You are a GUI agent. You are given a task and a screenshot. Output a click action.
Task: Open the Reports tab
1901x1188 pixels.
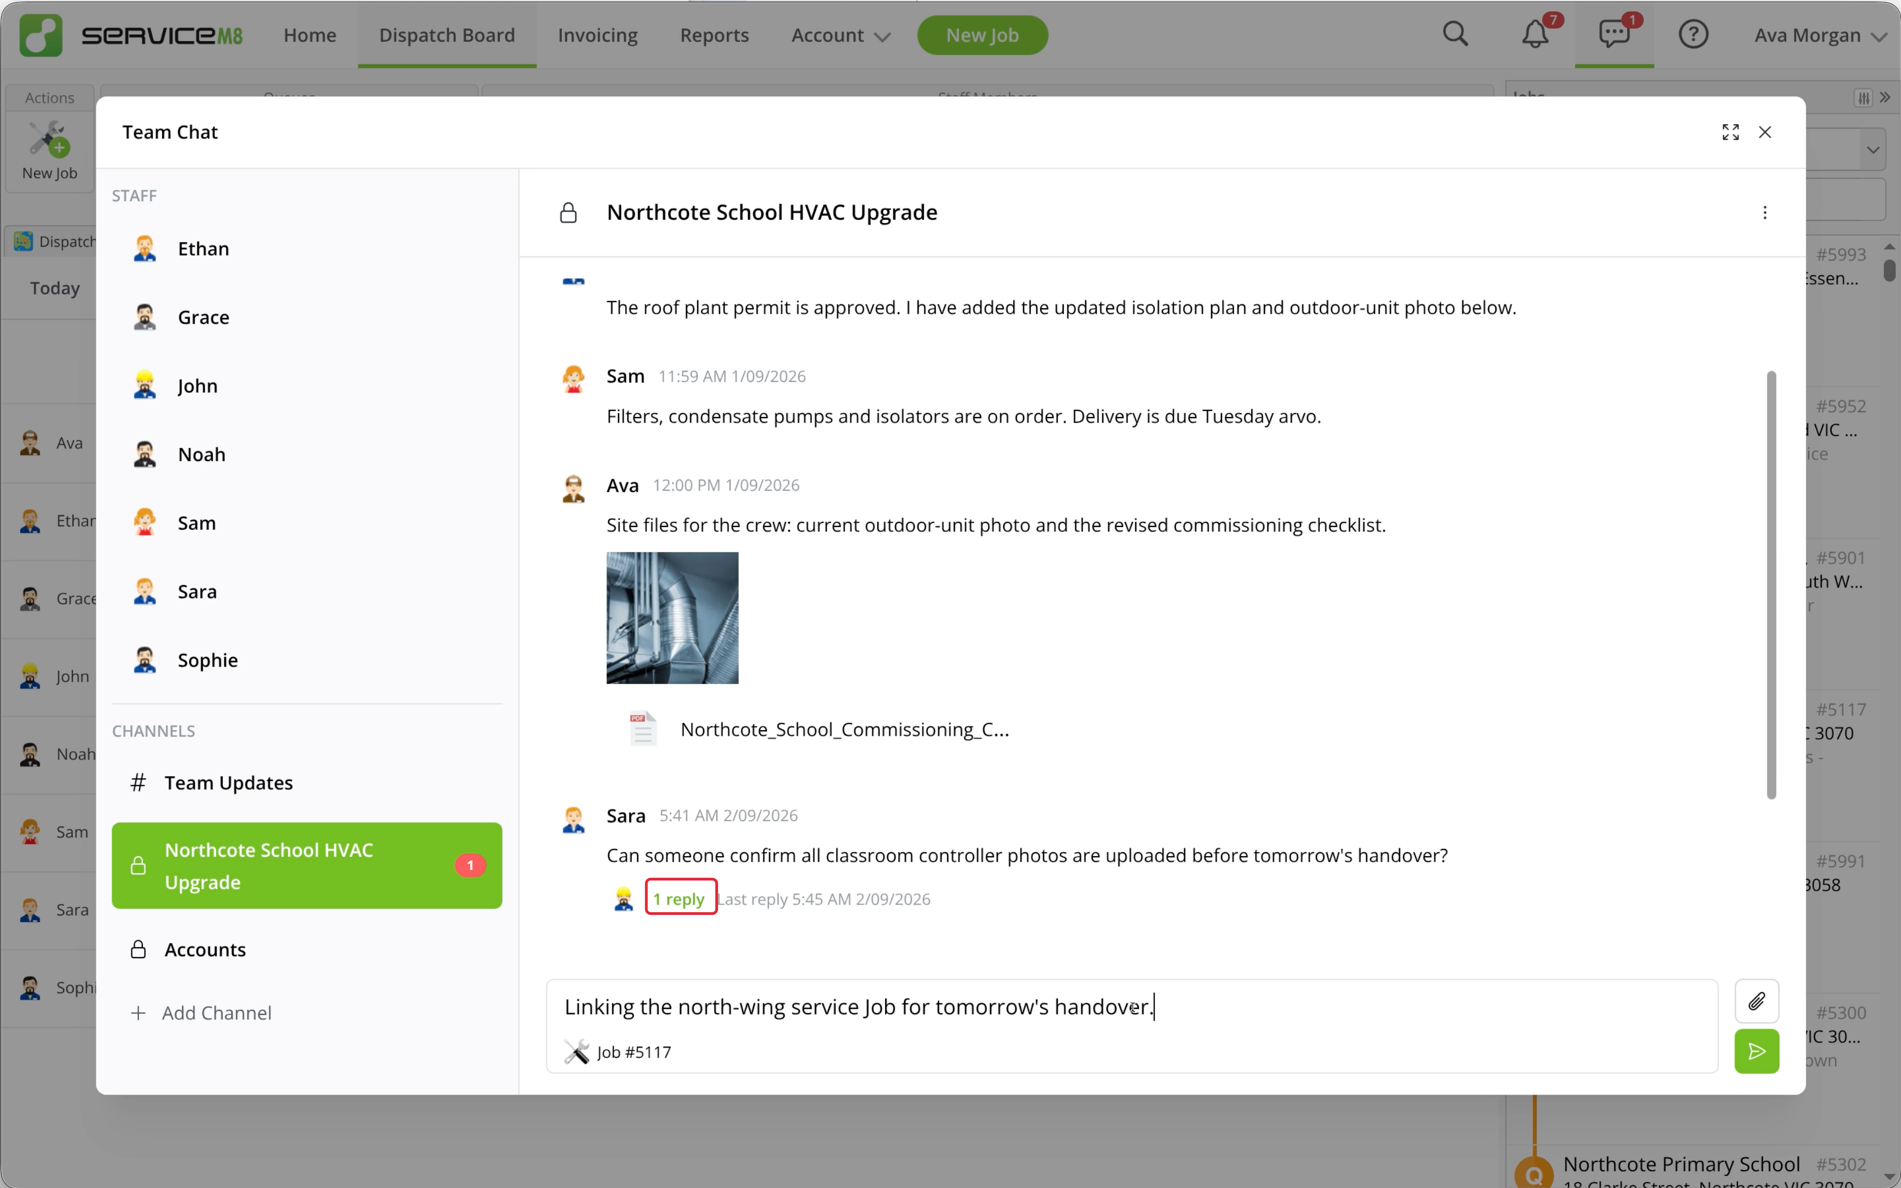click(x=714, y=35)
